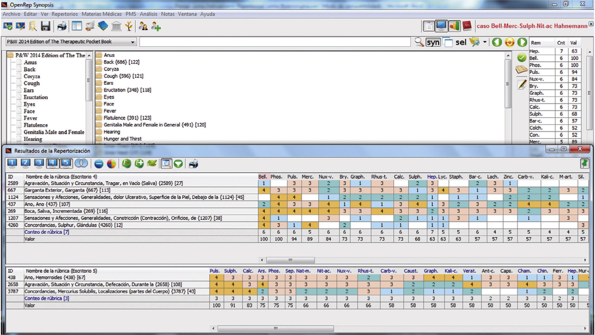Toggle Escritorio 5 desktop button
This screenshot has height=335, width=595.
[x=66, y=163]
